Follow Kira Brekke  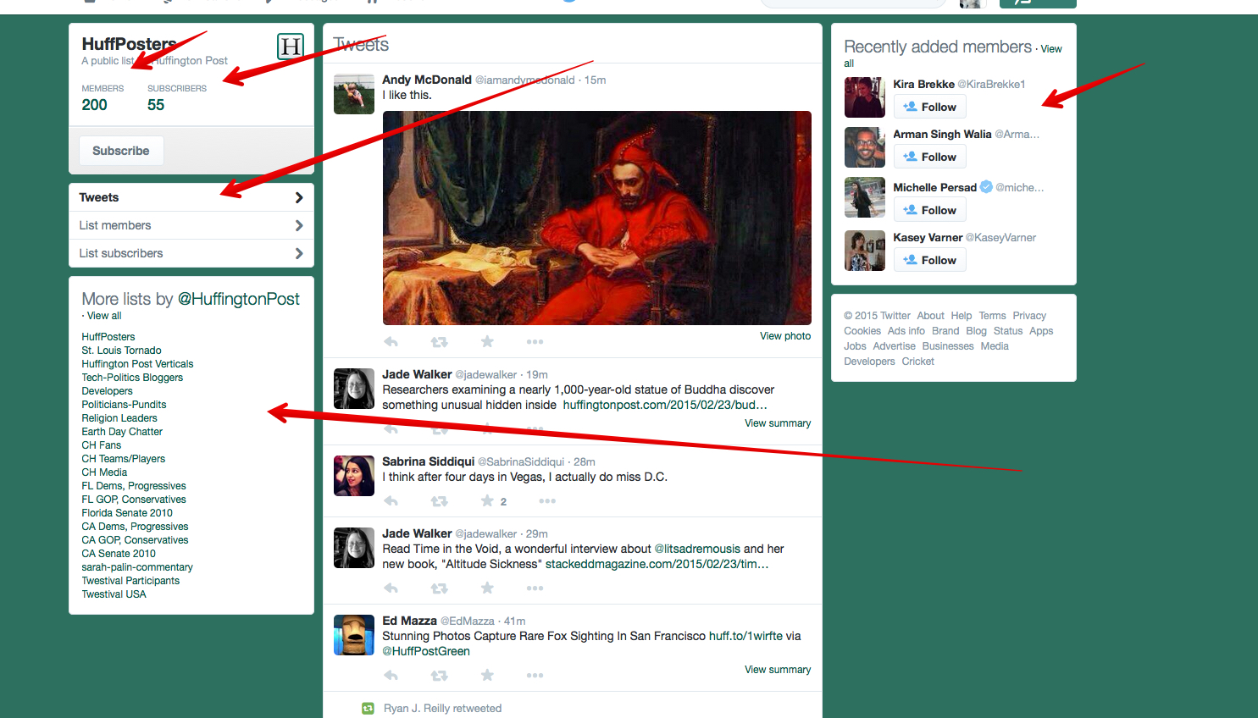[x=929, y=108]
